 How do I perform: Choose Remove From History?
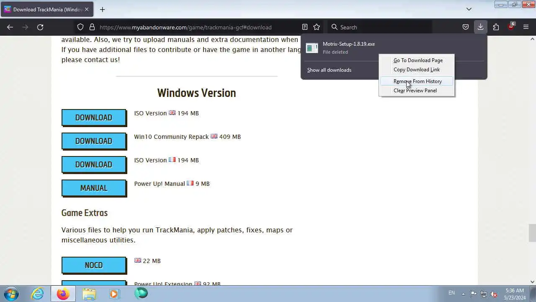(417, 81)
